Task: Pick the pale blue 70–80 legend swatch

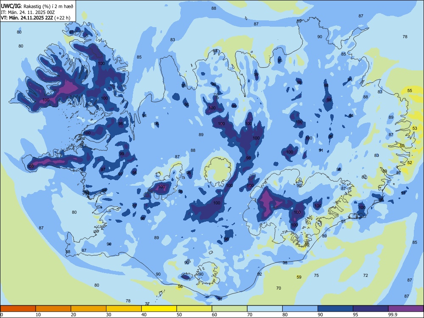Action: tap(265, 309)
